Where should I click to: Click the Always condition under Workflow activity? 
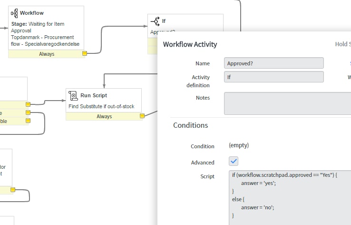47,54
